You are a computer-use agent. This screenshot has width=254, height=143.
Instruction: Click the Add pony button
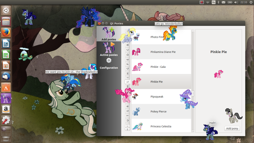click(x=232, y=129)
